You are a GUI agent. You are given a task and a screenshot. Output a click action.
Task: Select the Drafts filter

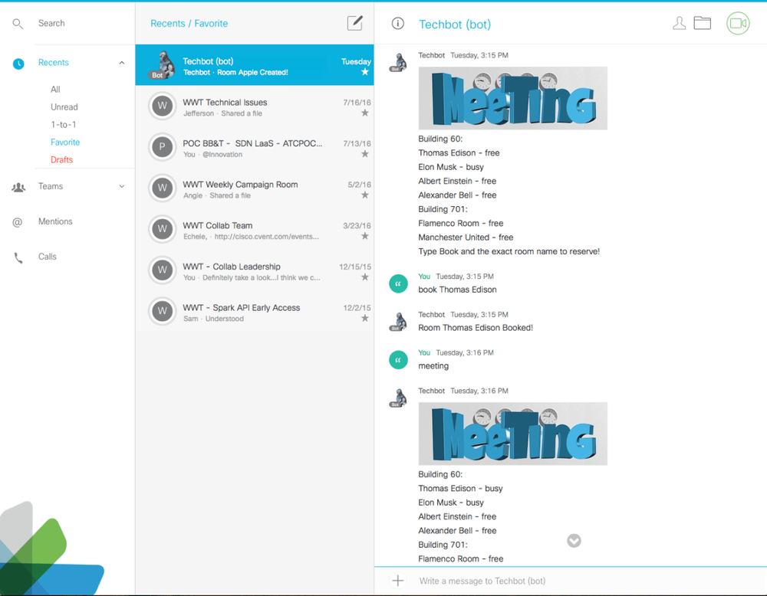tap(61, 160)
